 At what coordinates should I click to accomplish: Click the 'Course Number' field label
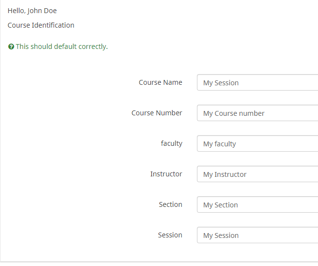(x=157, y=113)
